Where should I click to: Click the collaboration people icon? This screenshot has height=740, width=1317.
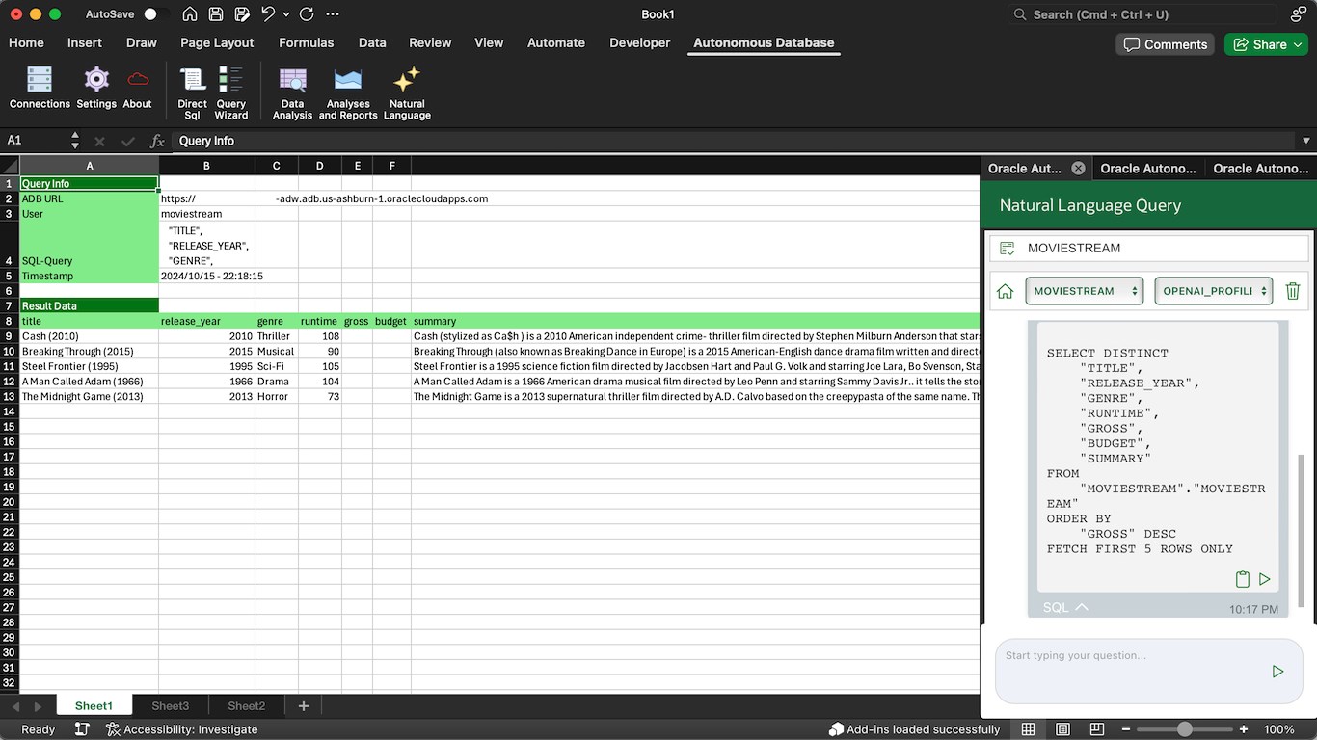click(x=1298, y=14)
